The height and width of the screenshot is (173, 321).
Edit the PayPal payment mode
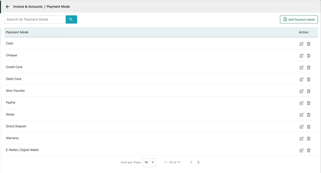(301, 103)
